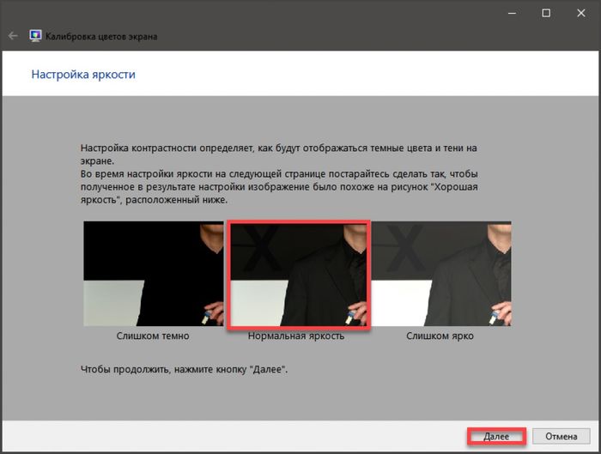The width and height of the screenshot is (601, 454).
Task: Click the brightness description paragraph text
Action: (x=287, y=173)
